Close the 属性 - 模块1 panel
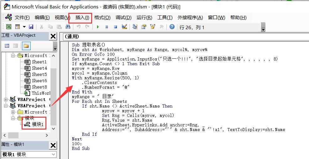The height and width of the screenshot is (159, 309). [53, 146]
